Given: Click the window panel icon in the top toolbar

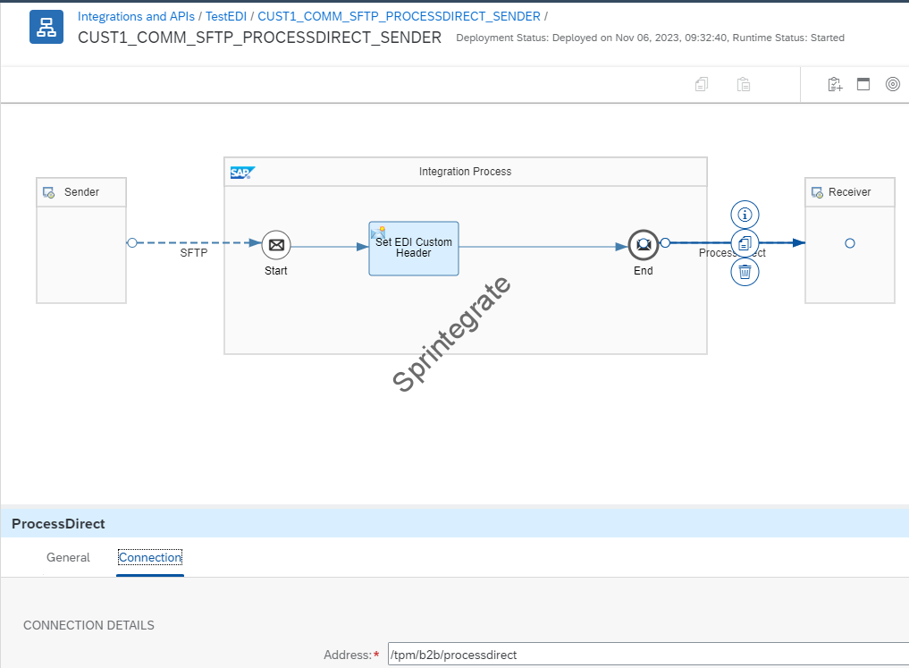Looking at the screenshot, I should point(863,84).
